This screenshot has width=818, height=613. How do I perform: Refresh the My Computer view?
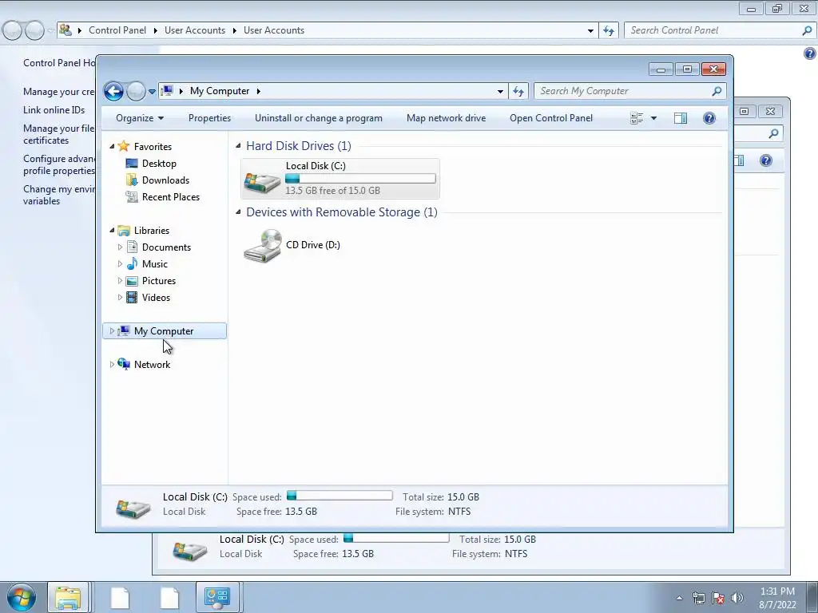518,91
